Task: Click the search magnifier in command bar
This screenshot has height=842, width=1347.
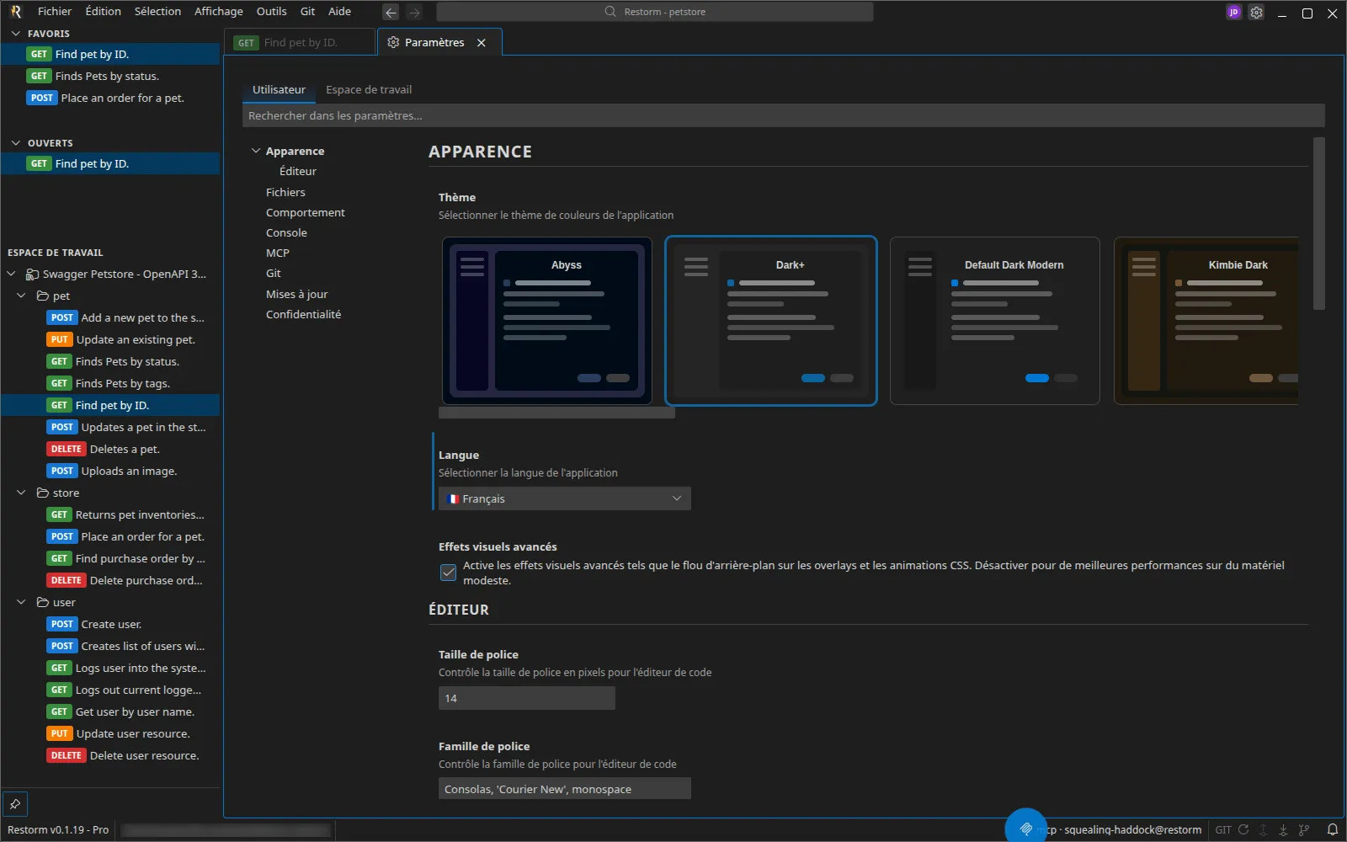Action: pos(610,12)
